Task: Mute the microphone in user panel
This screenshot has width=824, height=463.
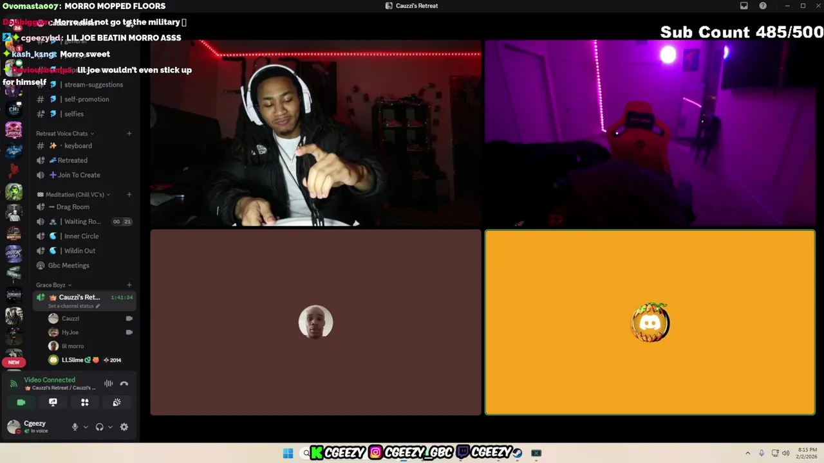Action: click(x=75, y=427)
